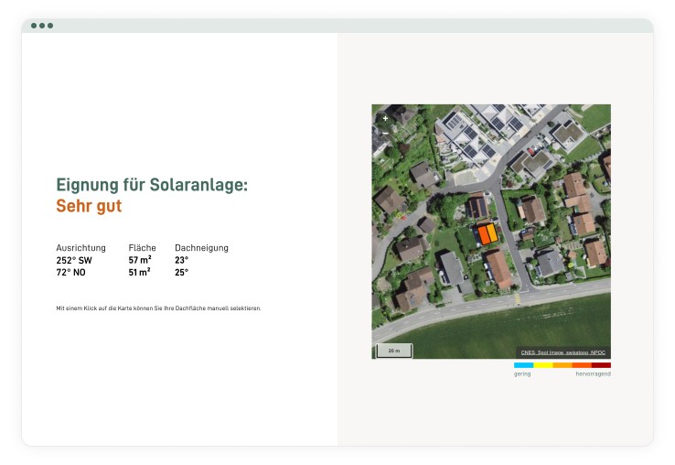
Task: Zoom out with the map minus button
Action: 385,133
